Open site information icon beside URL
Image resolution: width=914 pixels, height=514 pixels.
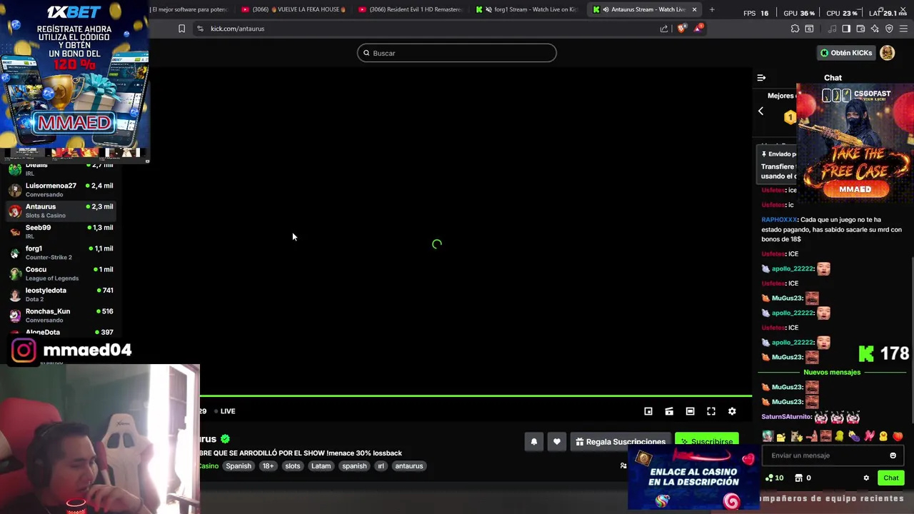coord(200,29)
